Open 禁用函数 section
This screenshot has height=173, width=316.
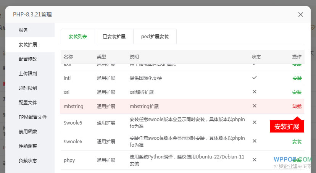click(30, 132)
